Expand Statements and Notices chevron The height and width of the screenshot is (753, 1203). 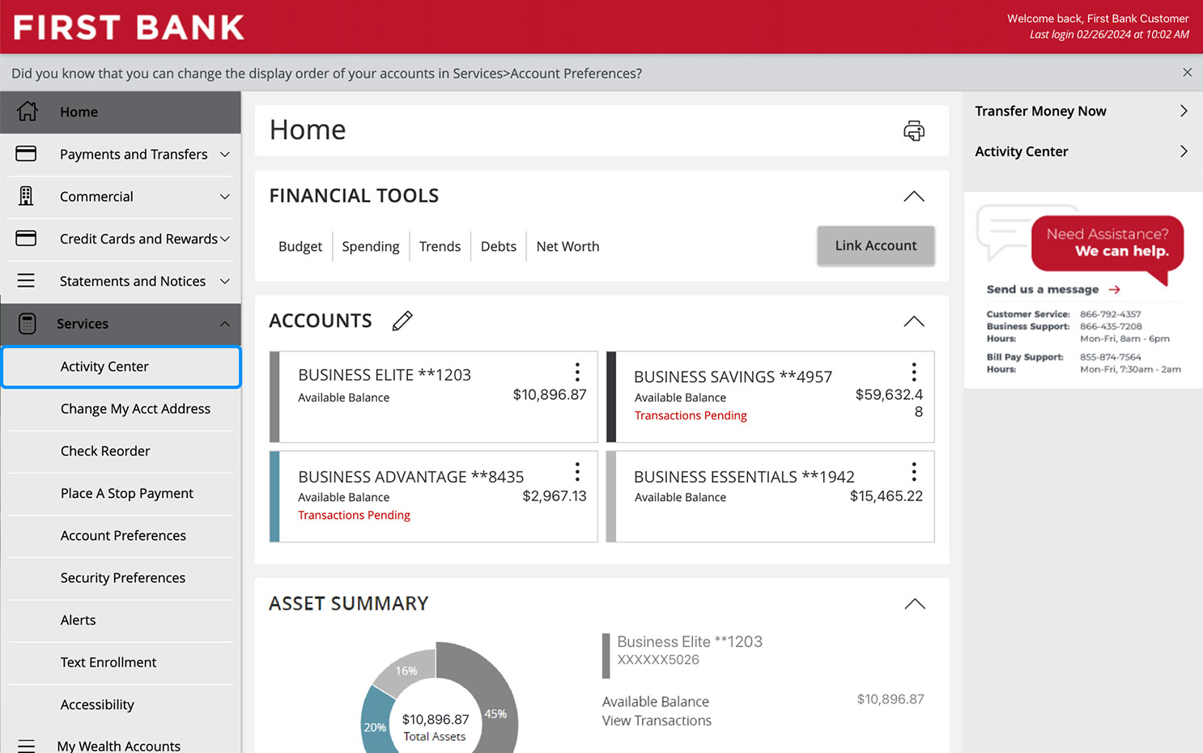pos(225,281)
